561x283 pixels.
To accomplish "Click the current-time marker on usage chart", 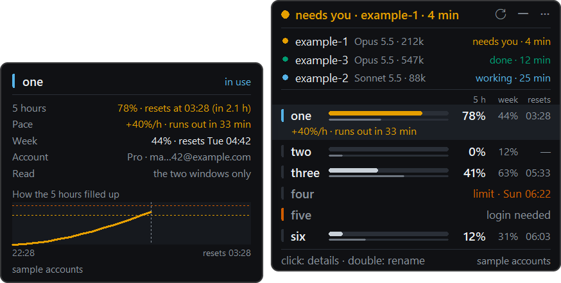I will [x=151, y=223].
